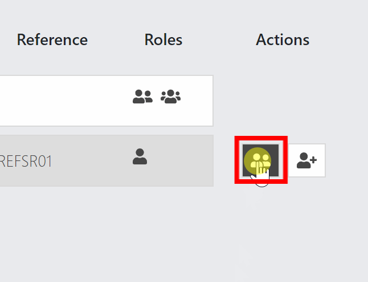Screen dimensions: 368x282
Task: Click blank Actions area beside the white row
Action: tap(281, 100)
